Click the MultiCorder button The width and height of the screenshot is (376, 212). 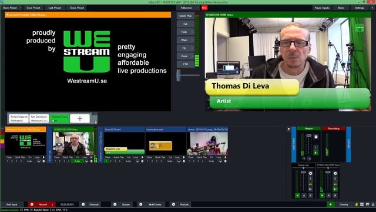pos(155,204)
